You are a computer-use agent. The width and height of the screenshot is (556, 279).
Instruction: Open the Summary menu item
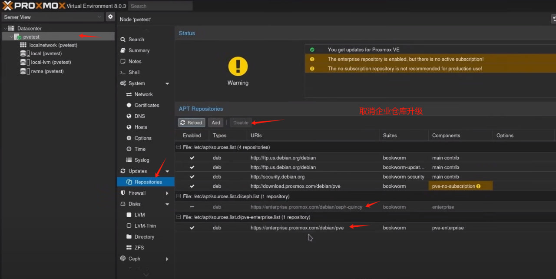(x=139, y=50)
